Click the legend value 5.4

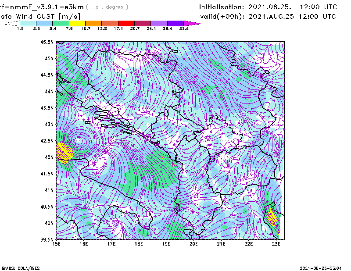coord(53,29)
